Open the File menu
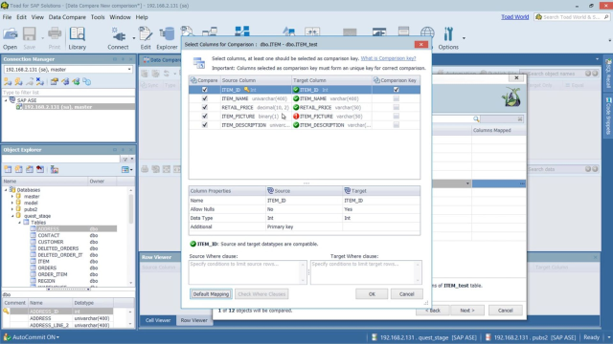Viewport: 613px width, 344px height. coord(7,17)
